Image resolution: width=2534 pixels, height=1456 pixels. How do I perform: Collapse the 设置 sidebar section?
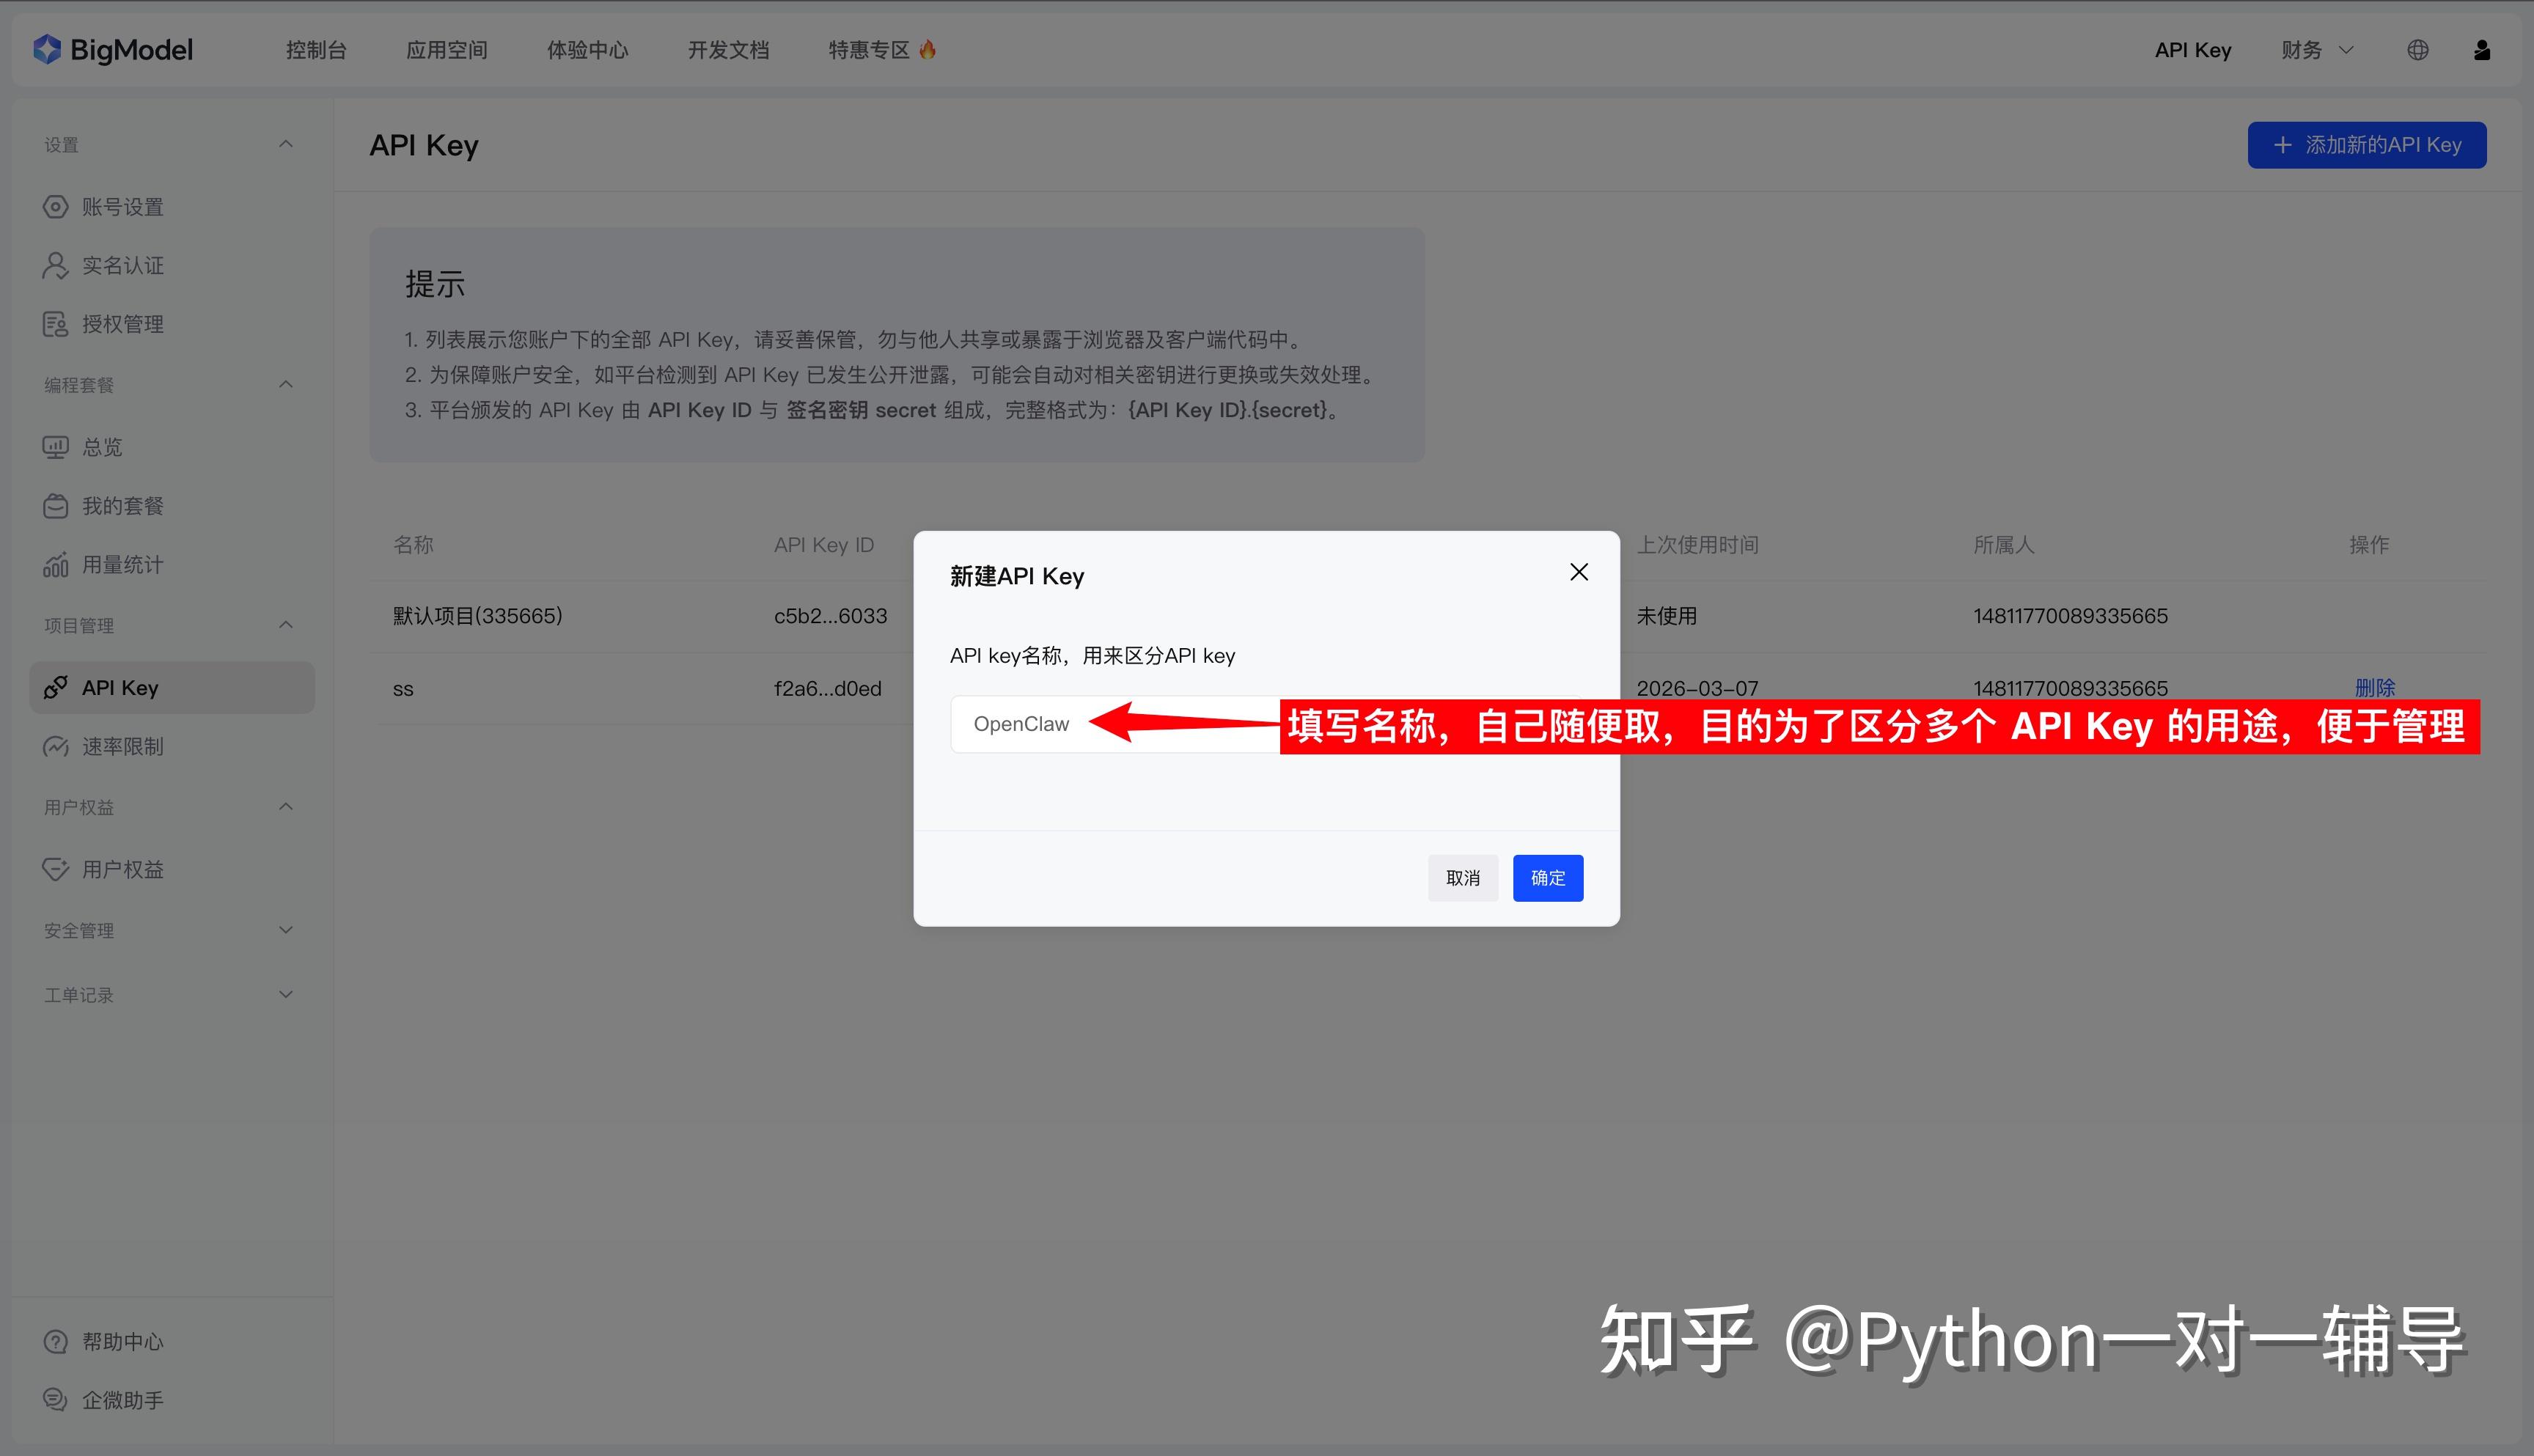point(285,145)
